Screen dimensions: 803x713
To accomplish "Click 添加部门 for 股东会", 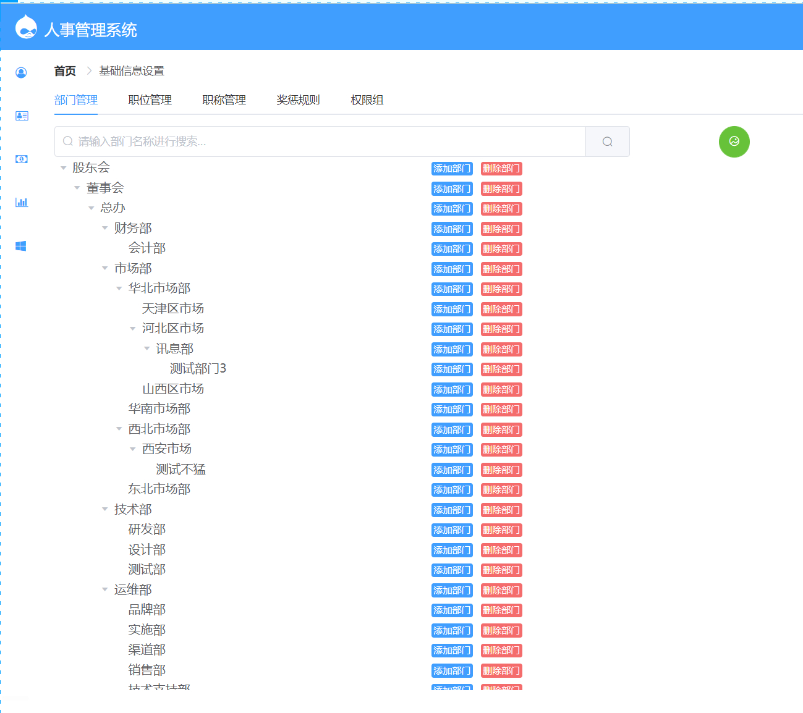I will click(452, 169).
